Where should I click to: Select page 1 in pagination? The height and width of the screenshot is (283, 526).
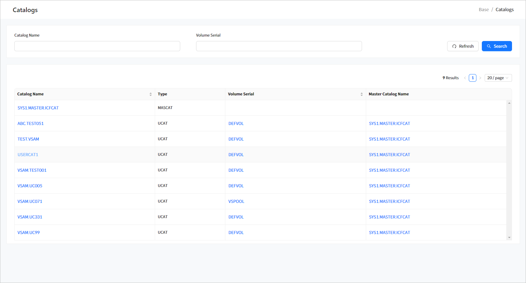[472, 78]
